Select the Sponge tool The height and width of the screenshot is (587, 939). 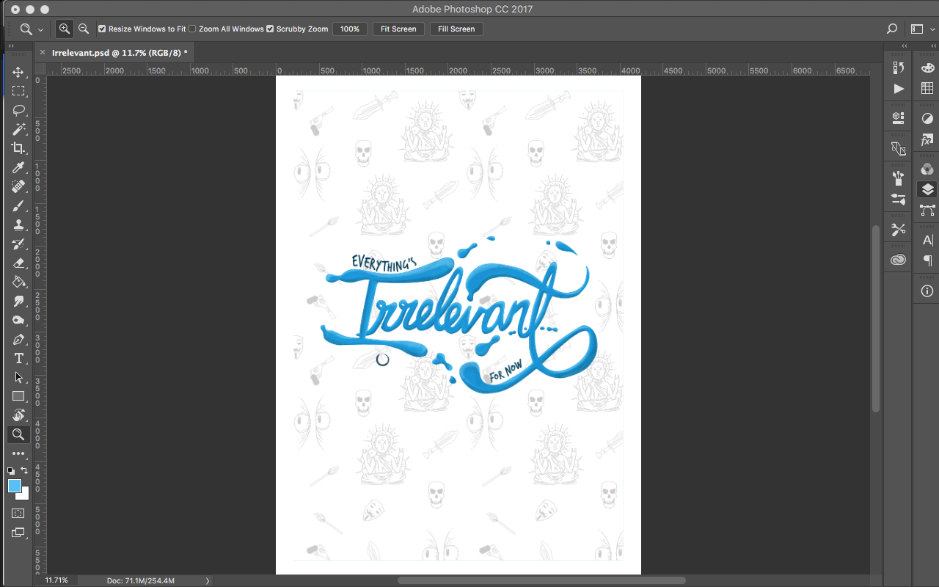click(x=18, y=320)
